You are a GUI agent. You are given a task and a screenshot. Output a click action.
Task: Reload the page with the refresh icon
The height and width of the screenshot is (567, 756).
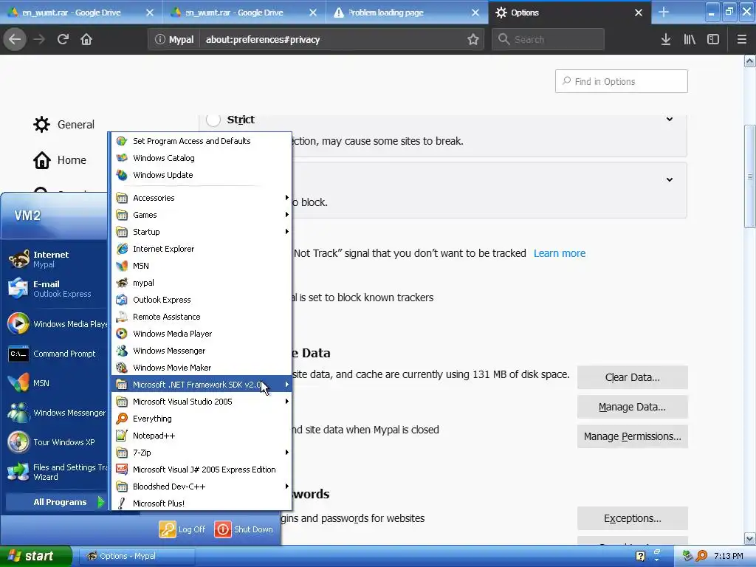(63, 40)
